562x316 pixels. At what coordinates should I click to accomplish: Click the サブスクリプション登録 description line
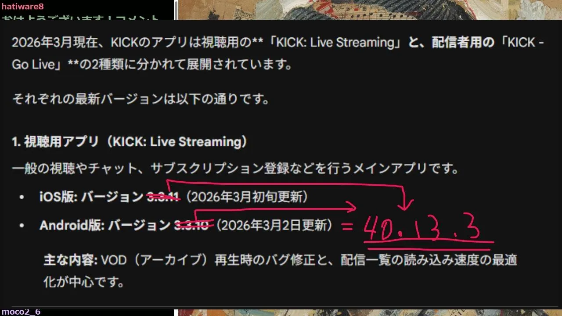click(235, 168)
